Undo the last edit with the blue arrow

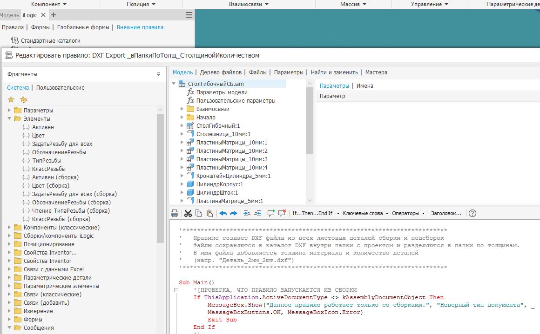223,213
